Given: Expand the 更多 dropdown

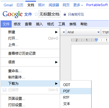Looking at the screenshot, I should [x=78, y=5].
